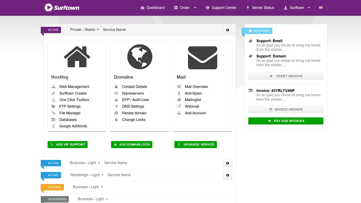Click the info icon for Webdesign - Light
Image resolution: width=361 pixels, height=203 pixels.
(x=227, y=175)
